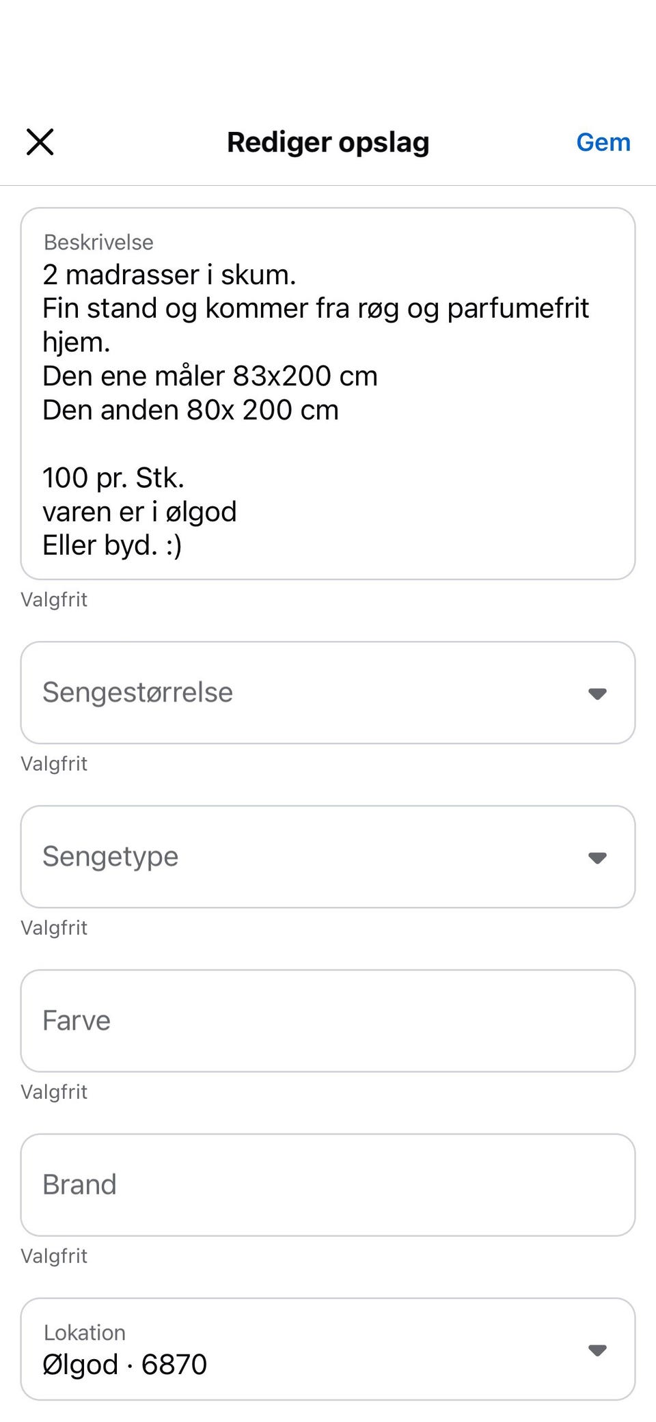Close the Rediger opslag screen

click(40, 142)
